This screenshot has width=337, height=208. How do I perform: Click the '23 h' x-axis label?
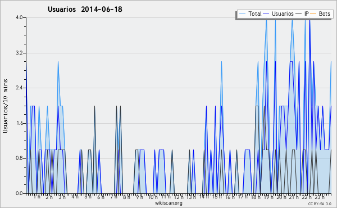click(x=320, y=197)
